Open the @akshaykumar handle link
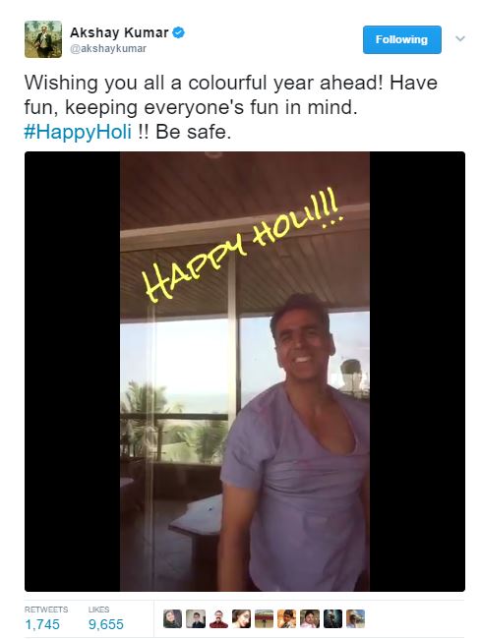The height and width of the screenshot is (639, 481). (x=108, y=48)
